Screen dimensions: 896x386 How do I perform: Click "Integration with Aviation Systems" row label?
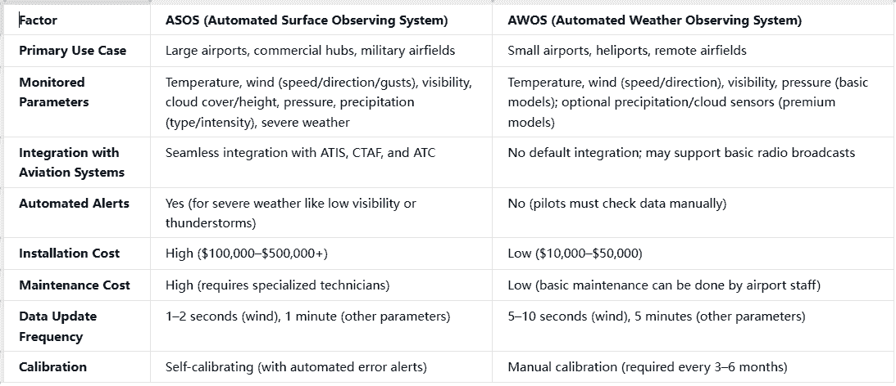click(x=71, y=163)
